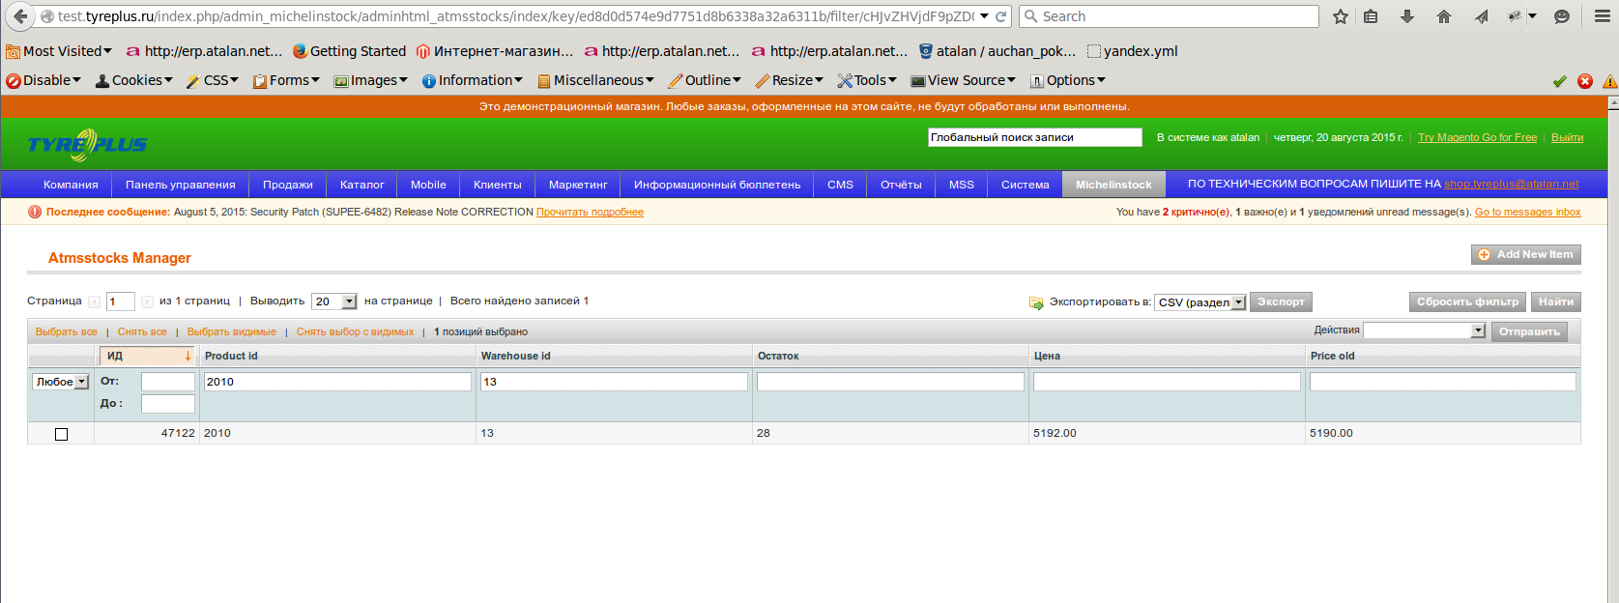Open Любое selection filter dropdown

click(x=61, y=382)
